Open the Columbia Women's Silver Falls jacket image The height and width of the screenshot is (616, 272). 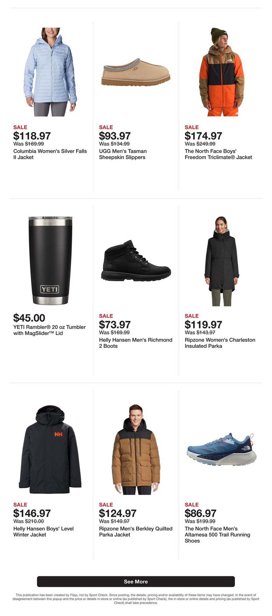[50, 72]
